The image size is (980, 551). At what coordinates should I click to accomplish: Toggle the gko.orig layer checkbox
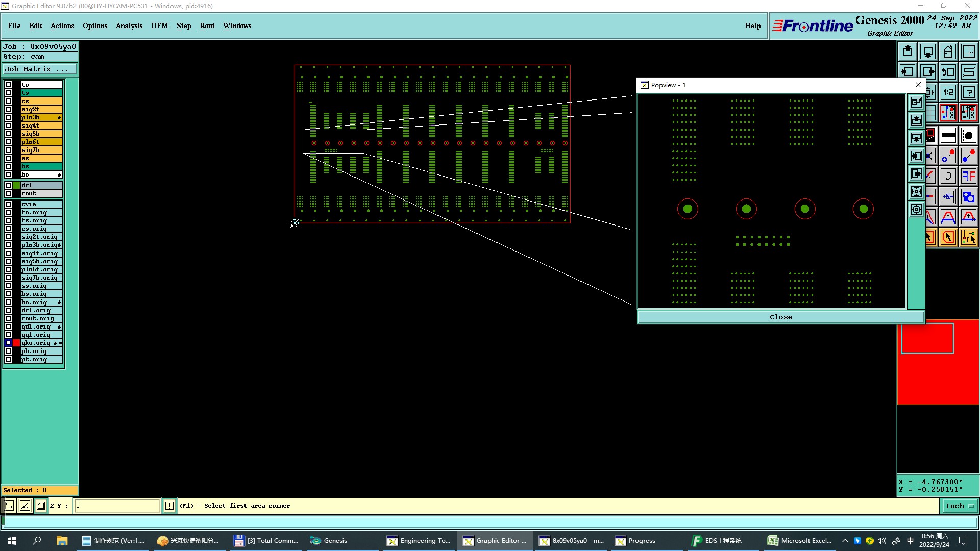point(8,343)
